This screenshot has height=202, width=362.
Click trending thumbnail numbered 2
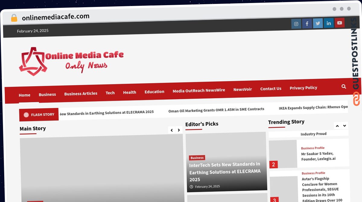[283, 154]
